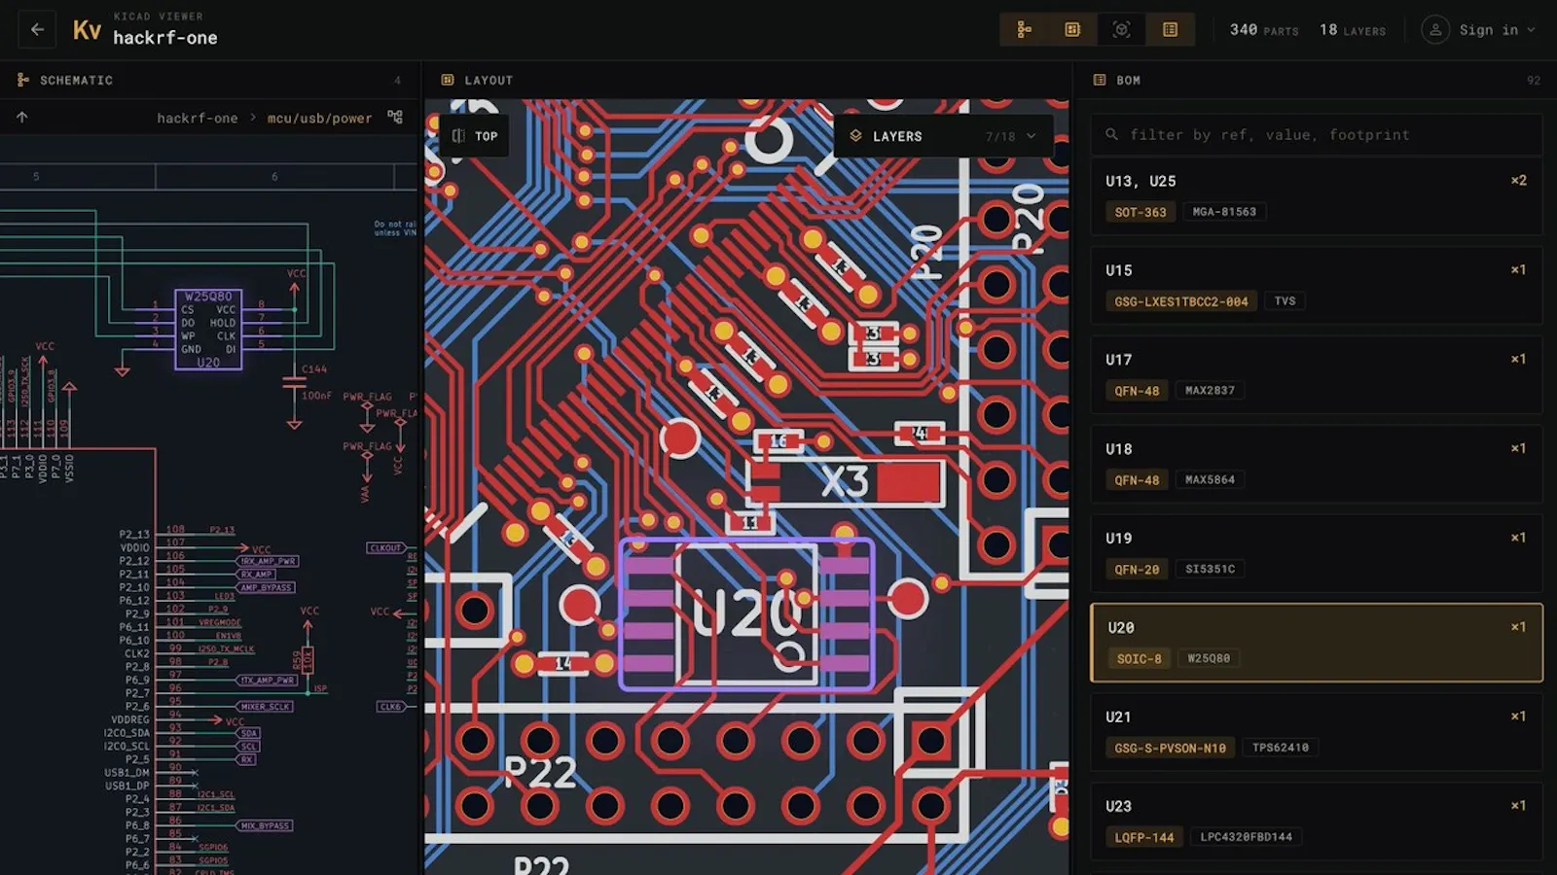
Task: Select the U13, U25 BOM row
Action: click(x=1317, y=195)
